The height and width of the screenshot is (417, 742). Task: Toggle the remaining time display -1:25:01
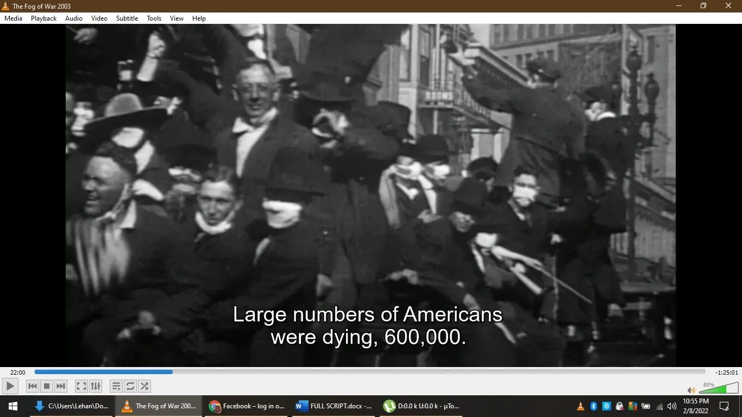[x=727, y=372]
